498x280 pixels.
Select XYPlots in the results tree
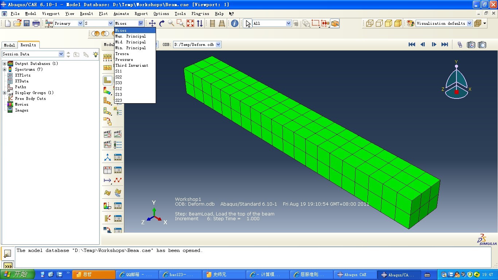point(23,75)
